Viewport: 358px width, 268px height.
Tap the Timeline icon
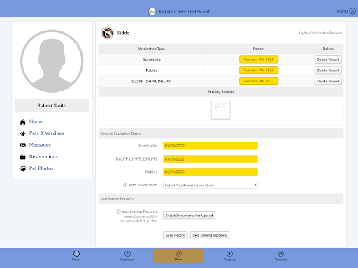click(280, 253)
